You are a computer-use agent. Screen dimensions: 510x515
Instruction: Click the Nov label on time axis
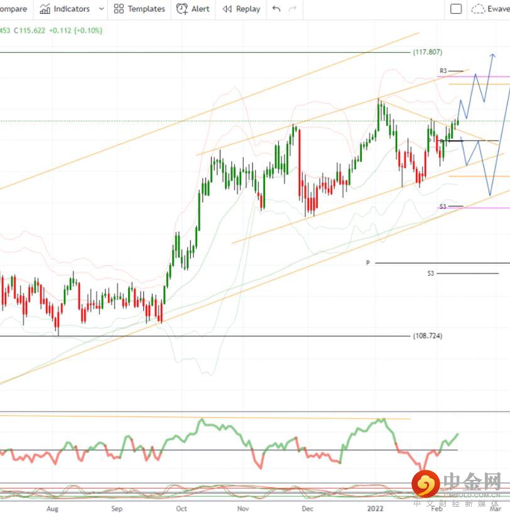(x=243, y=509)
